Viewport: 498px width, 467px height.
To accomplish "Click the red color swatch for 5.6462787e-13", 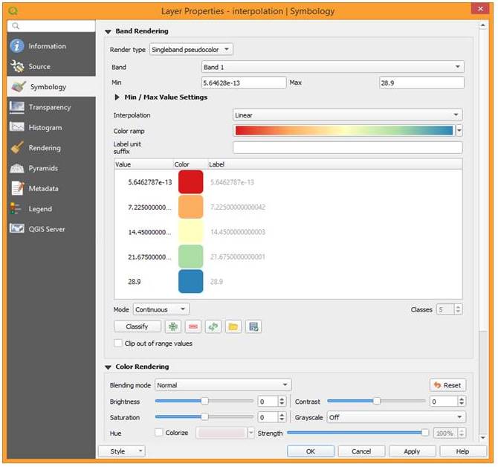I will [190, 182].
